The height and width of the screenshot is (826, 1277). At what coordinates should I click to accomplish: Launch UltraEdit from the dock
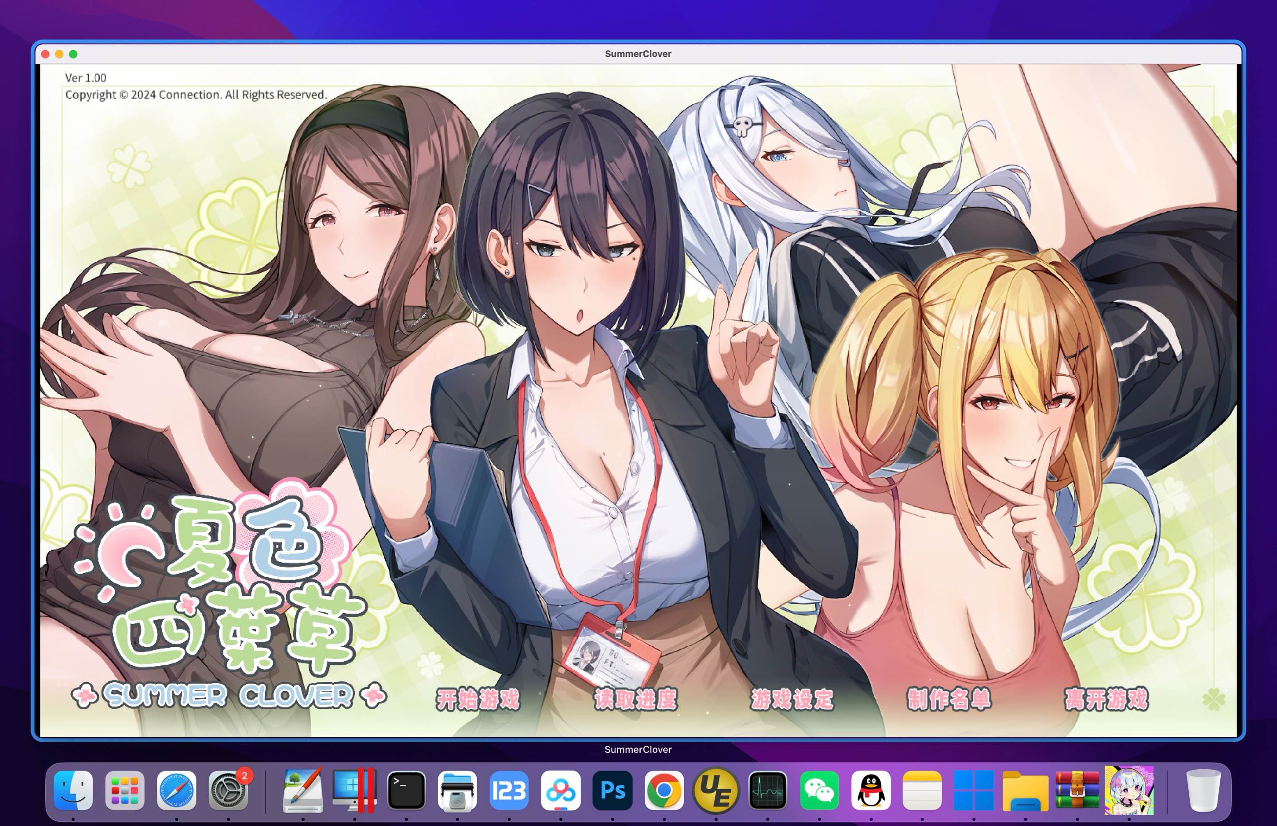tap(716, 791)
